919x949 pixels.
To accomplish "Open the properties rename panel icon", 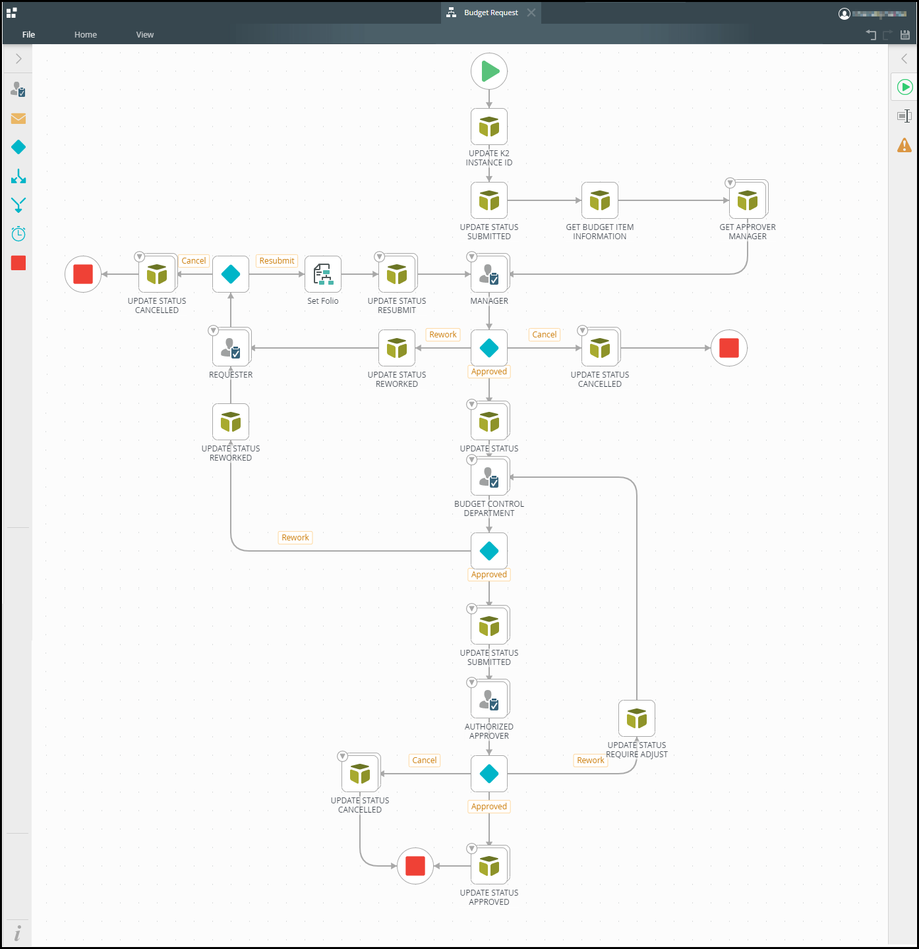I will tap(904, 116).
